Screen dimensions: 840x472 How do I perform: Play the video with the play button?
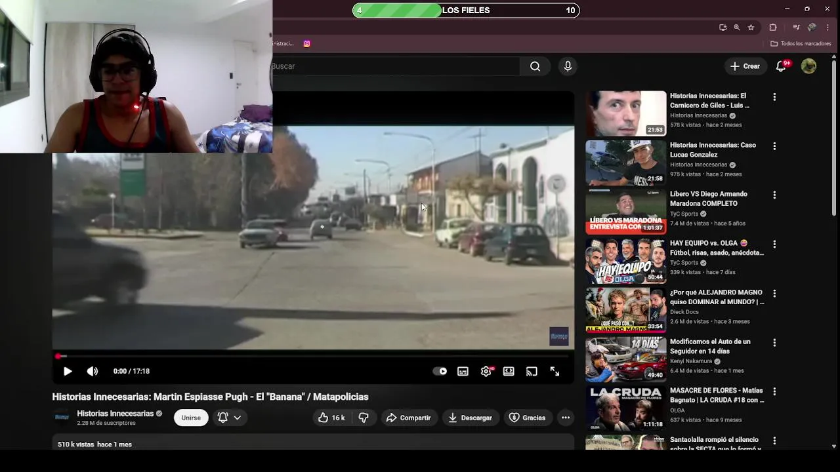coord(68,371)
